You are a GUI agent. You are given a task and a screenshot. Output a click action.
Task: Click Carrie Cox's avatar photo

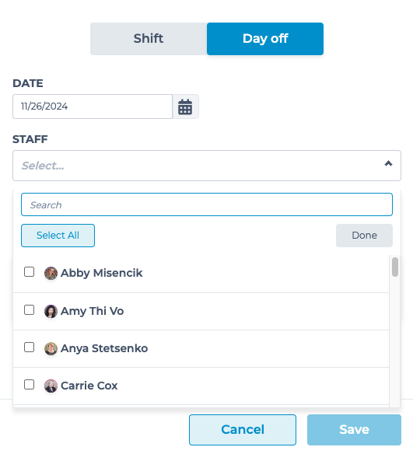[x=51, y=386]
